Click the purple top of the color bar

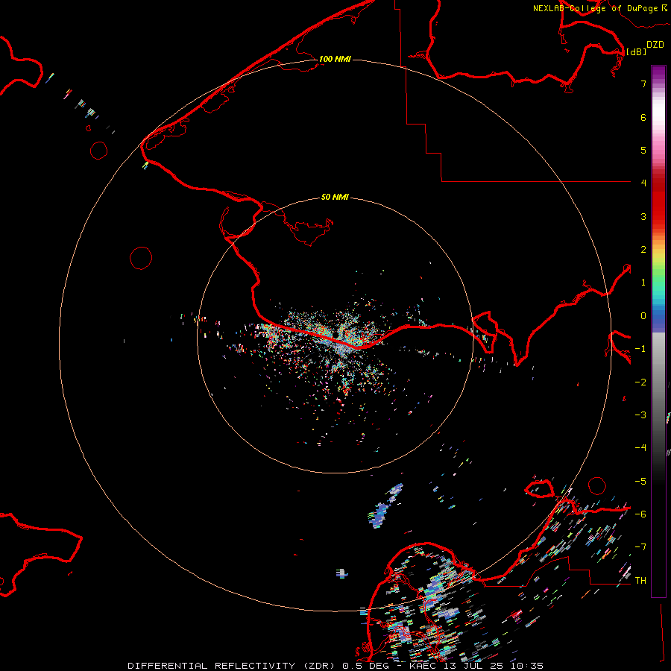[658, 75]
